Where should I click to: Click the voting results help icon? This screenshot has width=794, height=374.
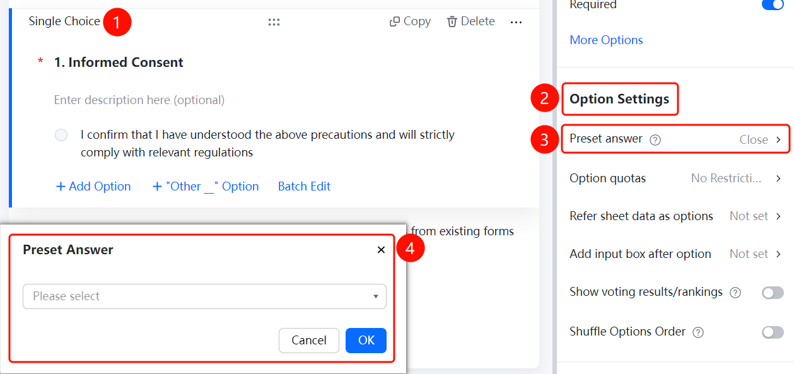pos(735,293)
